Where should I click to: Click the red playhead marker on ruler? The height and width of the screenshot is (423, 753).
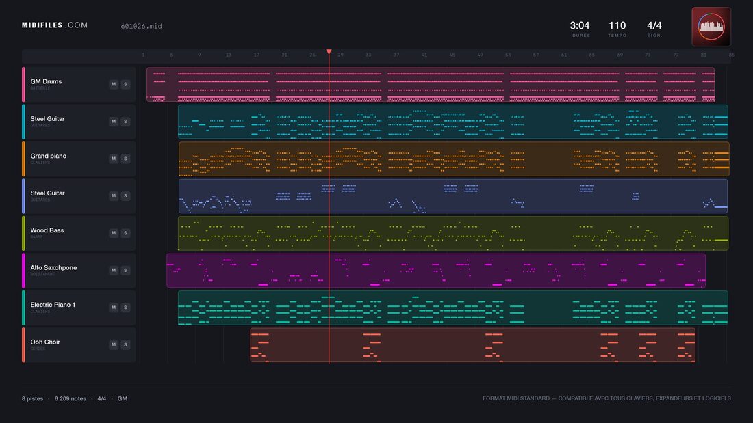click(329, 52)
